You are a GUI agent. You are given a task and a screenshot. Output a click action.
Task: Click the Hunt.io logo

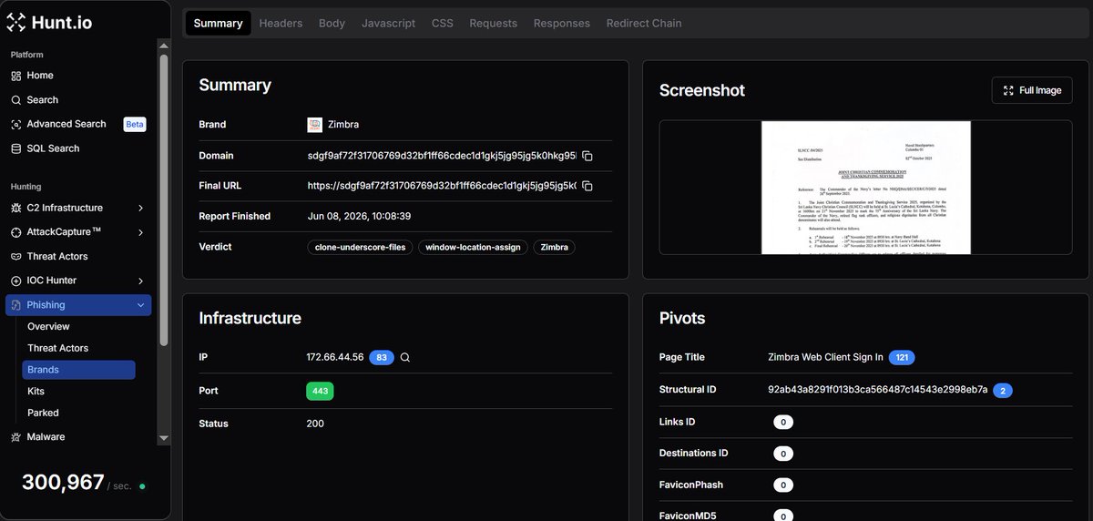pyautogui.click(x=49, y=22)
